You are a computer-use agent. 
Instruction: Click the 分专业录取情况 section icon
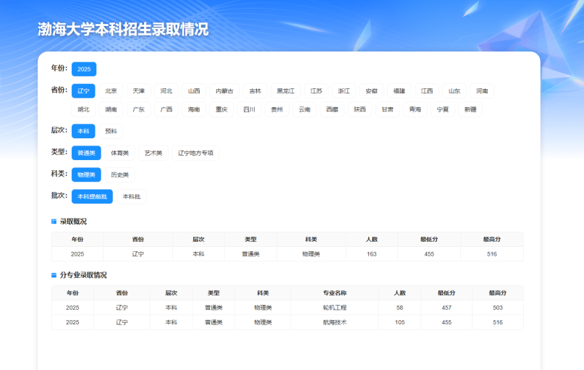pyautogui.click(x=54, y=275)
